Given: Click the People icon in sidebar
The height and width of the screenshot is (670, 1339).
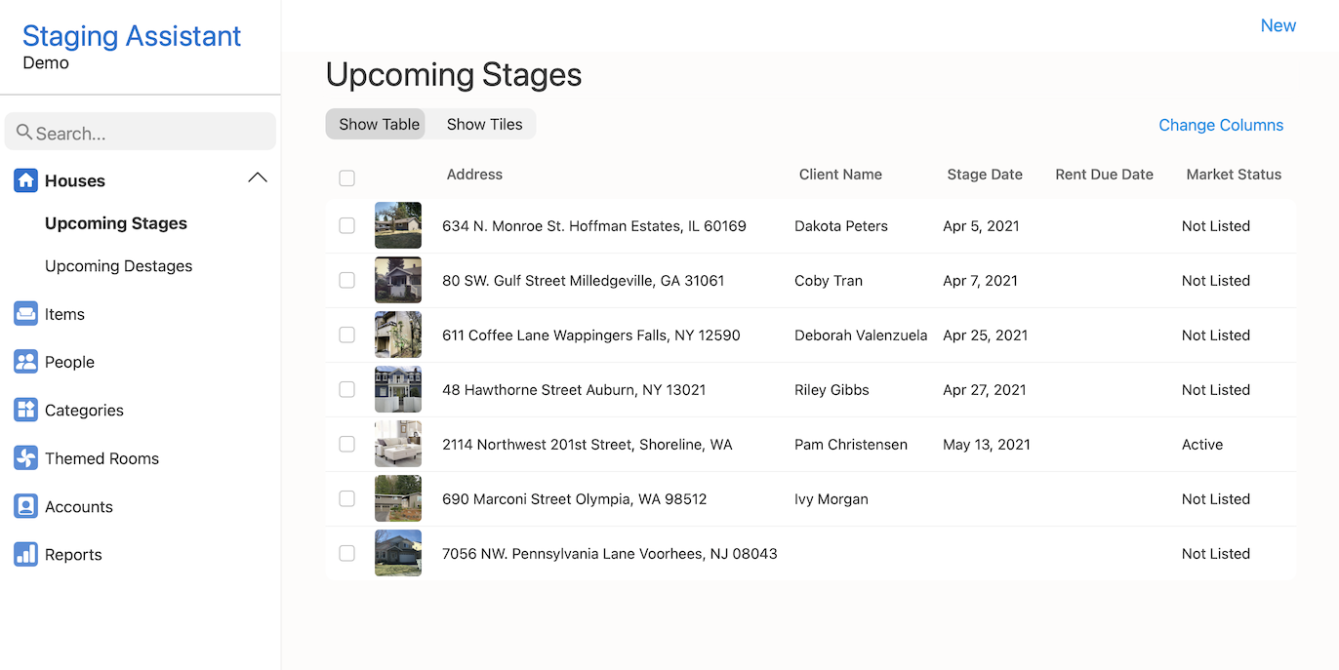Looking at the screenshot, I should coord(25,362).
